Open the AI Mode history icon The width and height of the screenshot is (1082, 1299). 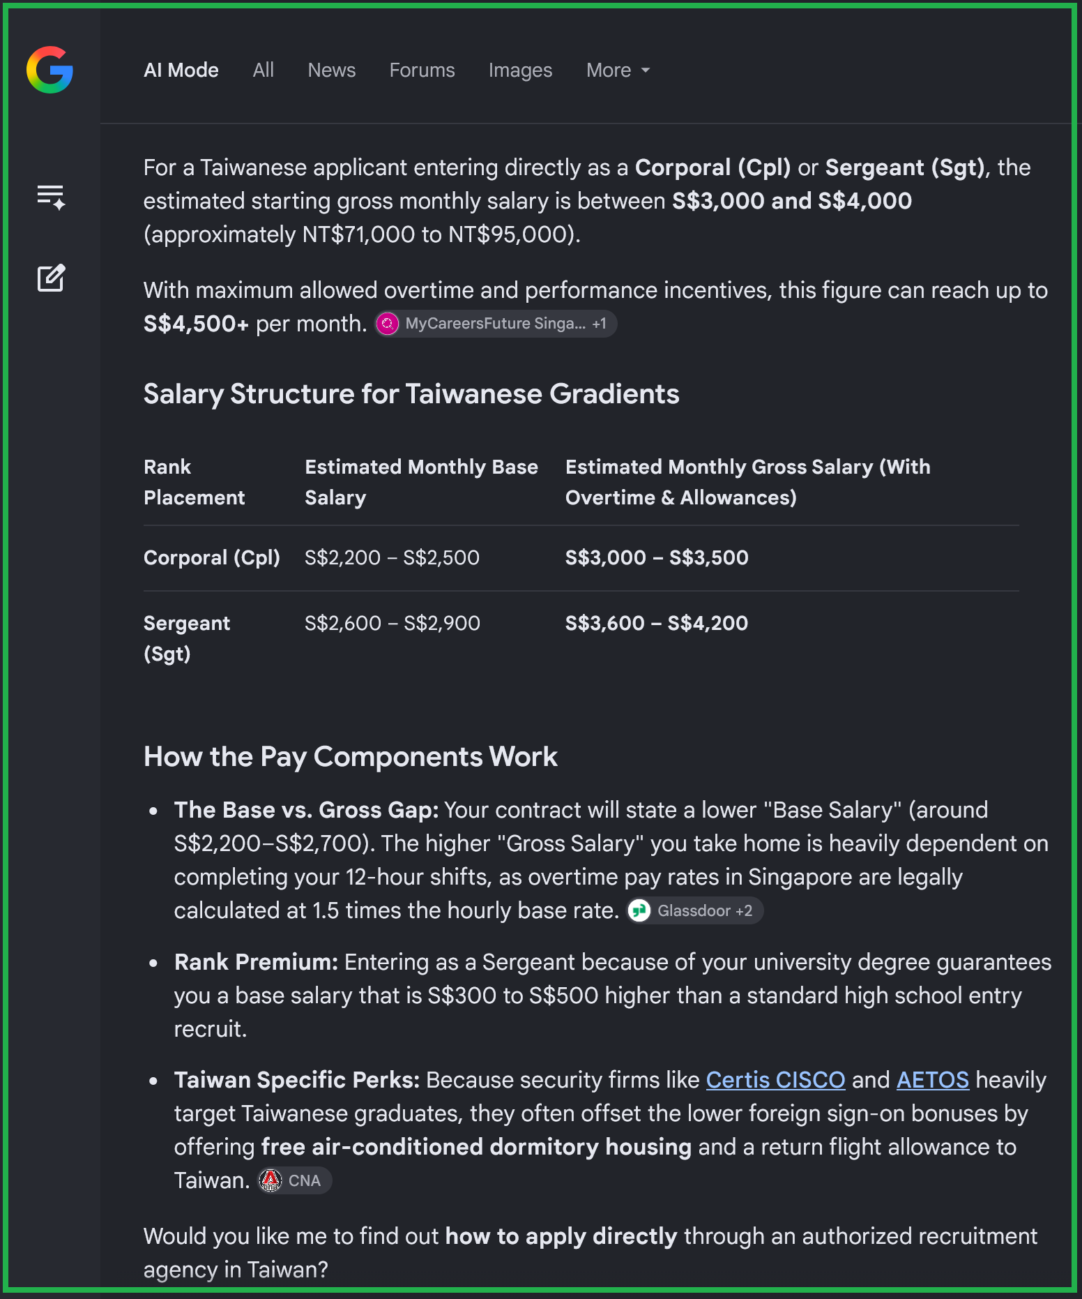tap(51, 197)
